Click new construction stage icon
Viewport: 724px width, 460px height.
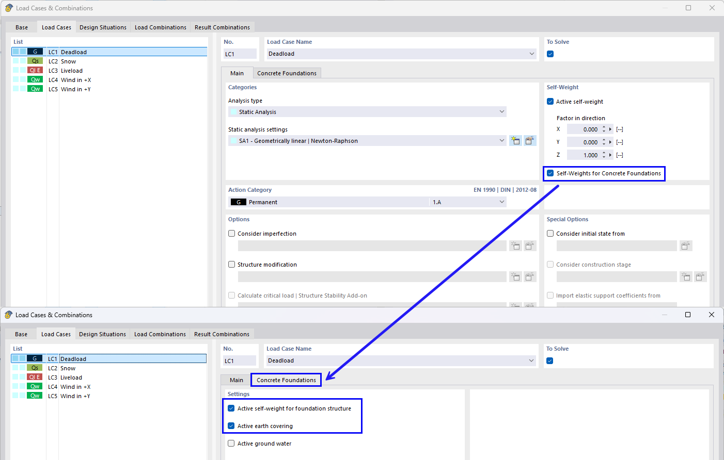point(686,277)
